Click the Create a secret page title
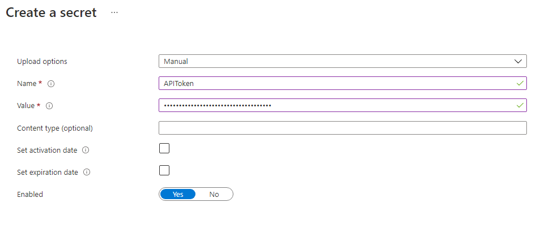This screenshot has width=553, height=228. 51,12
